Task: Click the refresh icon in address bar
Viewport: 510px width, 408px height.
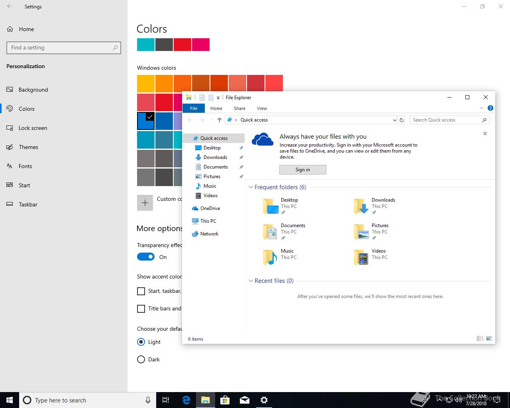Action: (402, 120)
